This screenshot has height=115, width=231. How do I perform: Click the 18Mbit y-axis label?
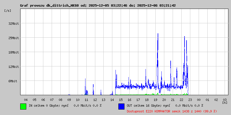(14, 52)
